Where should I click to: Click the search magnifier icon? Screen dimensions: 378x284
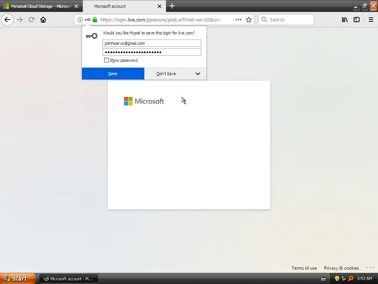coord(264,20)
